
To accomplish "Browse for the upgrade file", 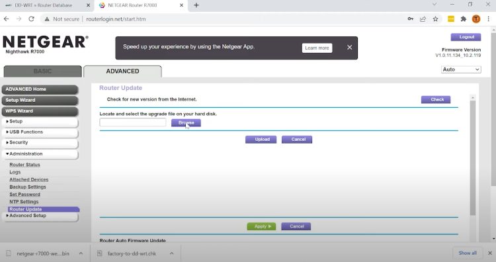I will point(186,123).
